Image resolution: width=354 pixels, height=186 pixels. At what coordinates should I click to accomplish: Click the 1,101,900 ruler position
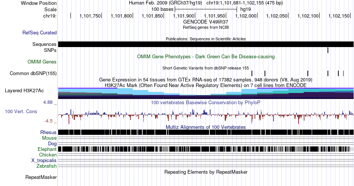coord(184,16)
